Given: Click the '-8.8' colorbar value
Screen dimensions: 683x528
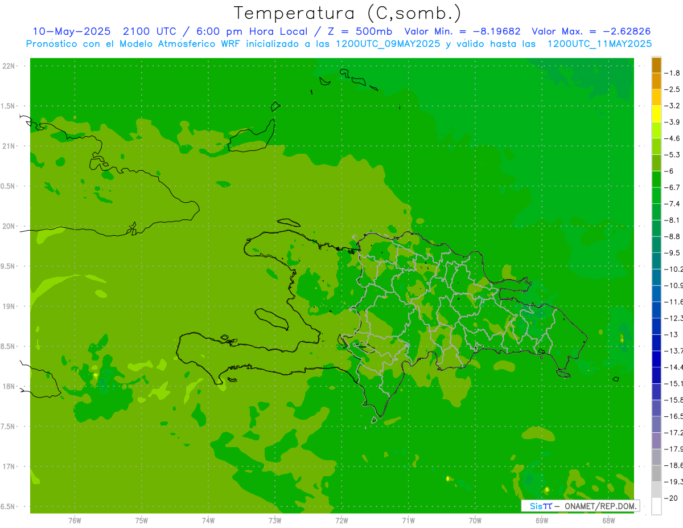Looking at the screenshot, I should (x=673, y=236).
